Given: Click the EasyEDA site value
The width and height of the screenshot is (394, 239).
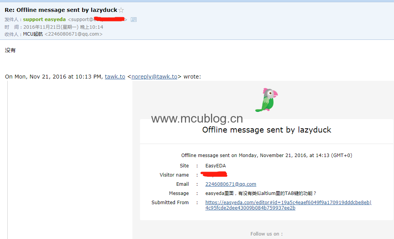Looking at the screenshot, I should (216, 166).
